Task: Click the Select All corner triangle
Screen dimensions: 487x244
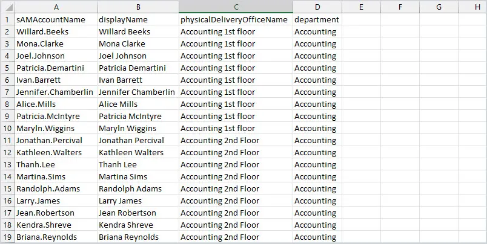Action: 7,7
